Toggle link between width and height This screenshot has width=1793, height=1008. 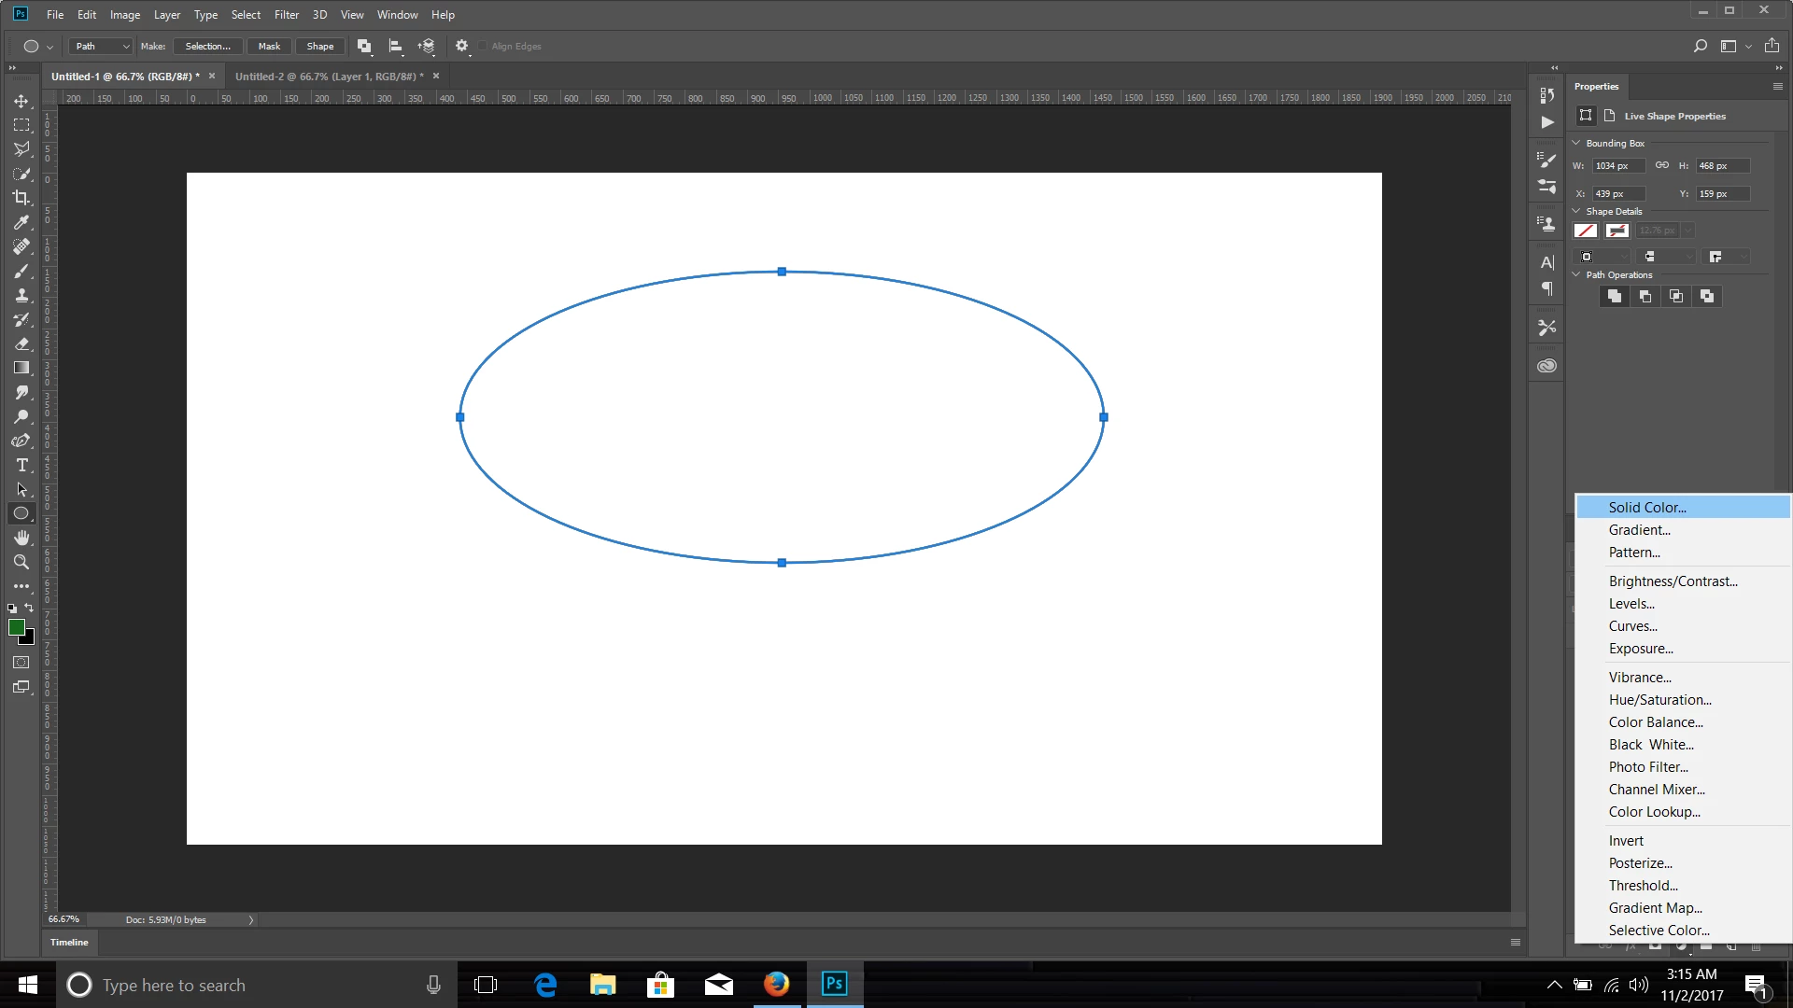point(1662,165)
